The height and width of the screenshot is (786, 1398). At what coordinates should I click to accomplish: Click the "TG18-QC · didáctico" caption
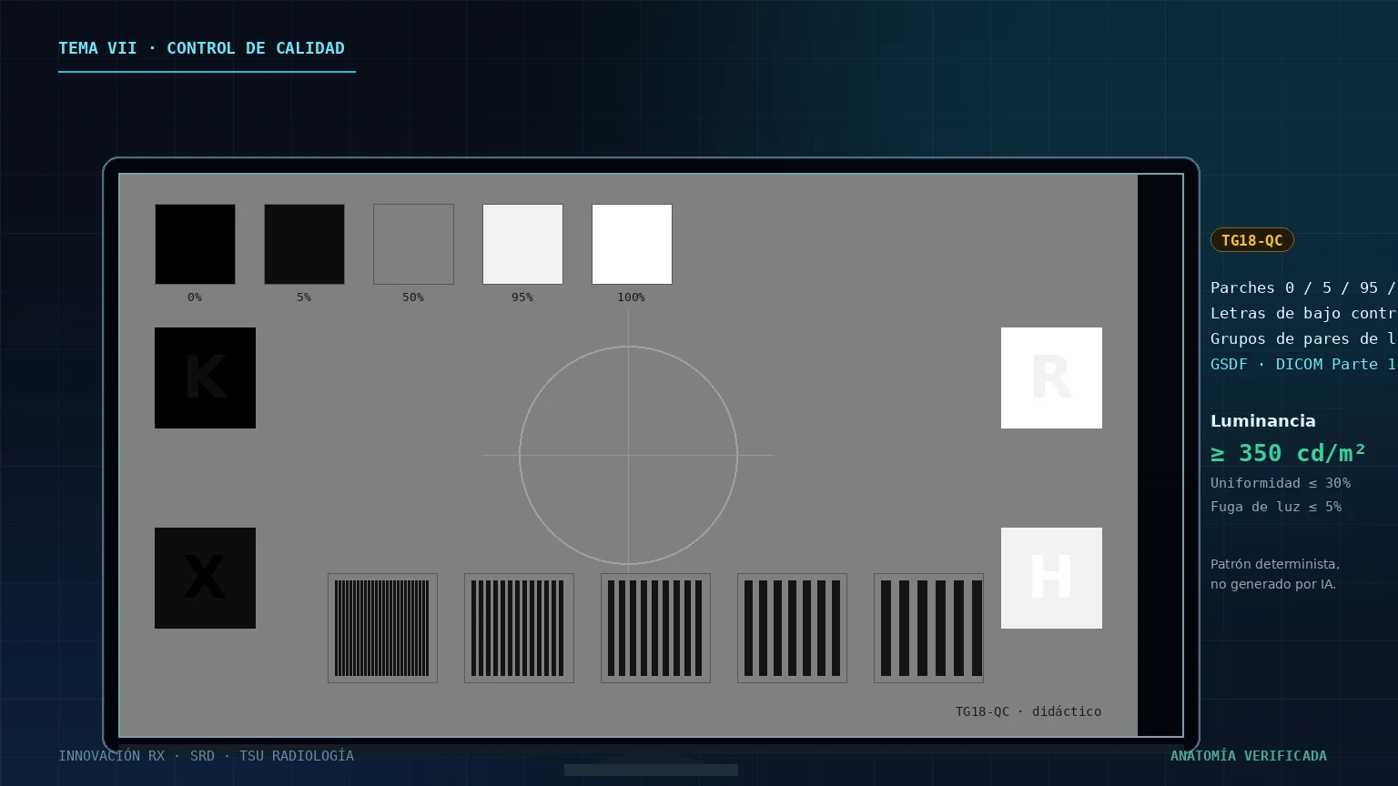[1028, 711]
